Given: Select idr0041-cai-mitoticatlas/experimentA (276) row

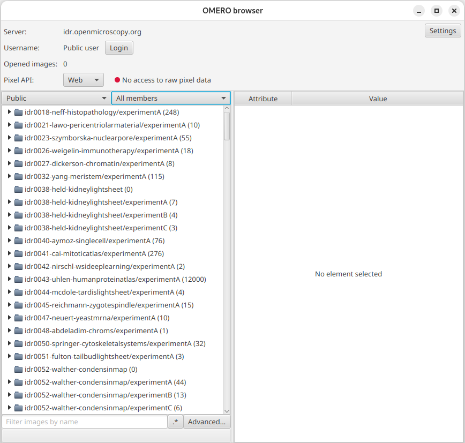Looking at the screenshot, I should 112,253.
